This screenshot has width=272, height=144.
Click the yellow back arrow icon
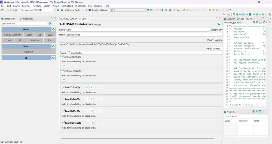(x=217, y=10)
